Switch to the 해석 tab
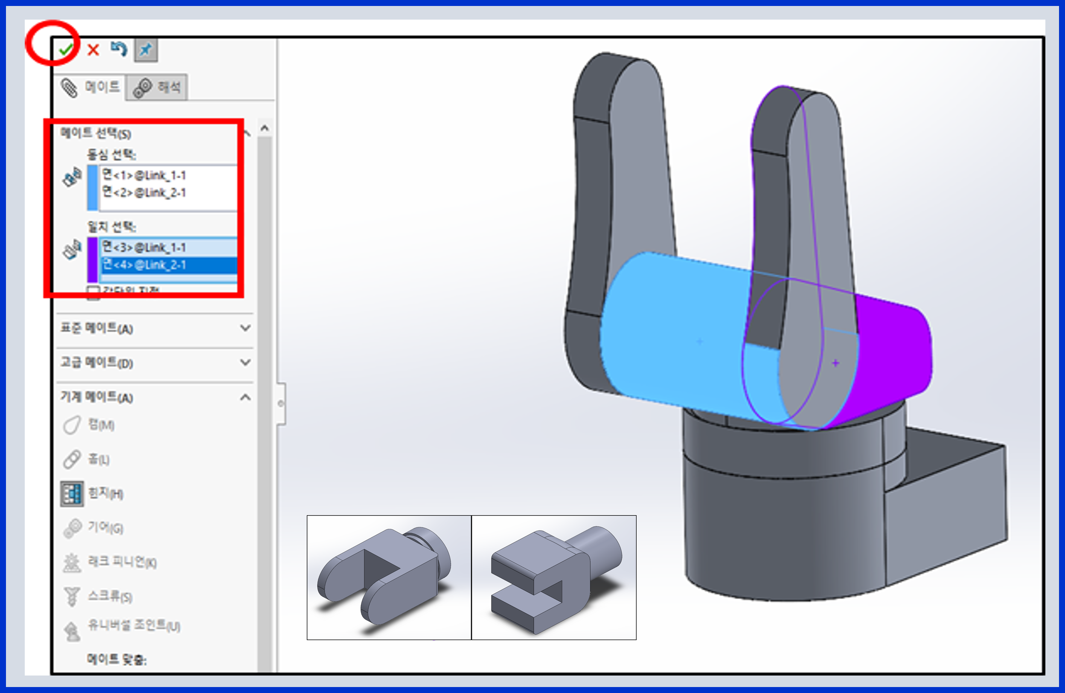Image resolution: width=1065 pixels, height=693 pixels. [157, 87]
